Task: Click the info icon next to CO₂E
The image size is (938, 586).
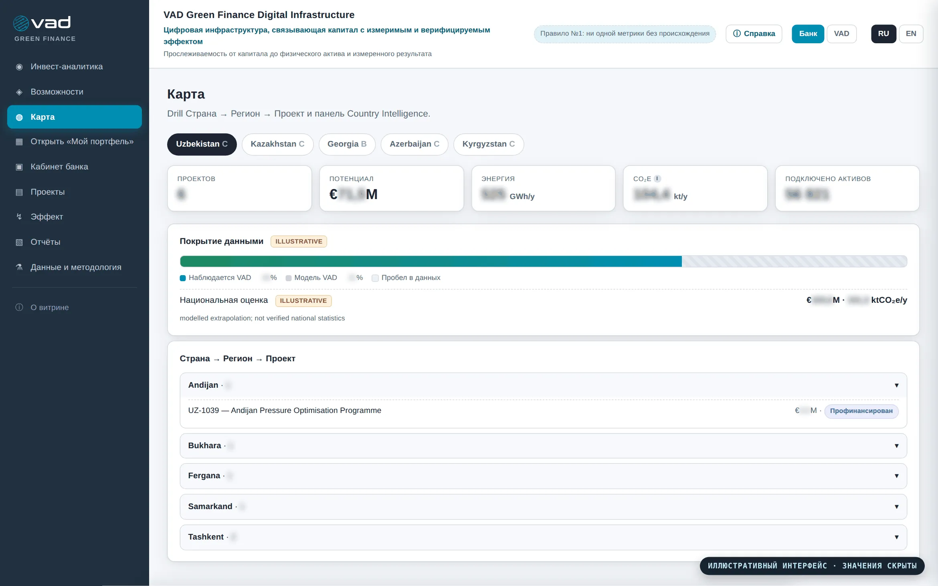Action: (657, 179)
